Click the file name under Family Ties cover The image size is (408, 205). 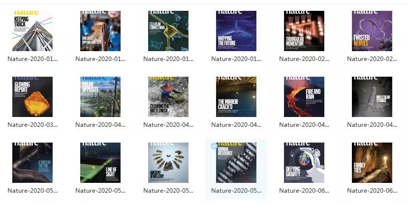click(x=372, y=191)
